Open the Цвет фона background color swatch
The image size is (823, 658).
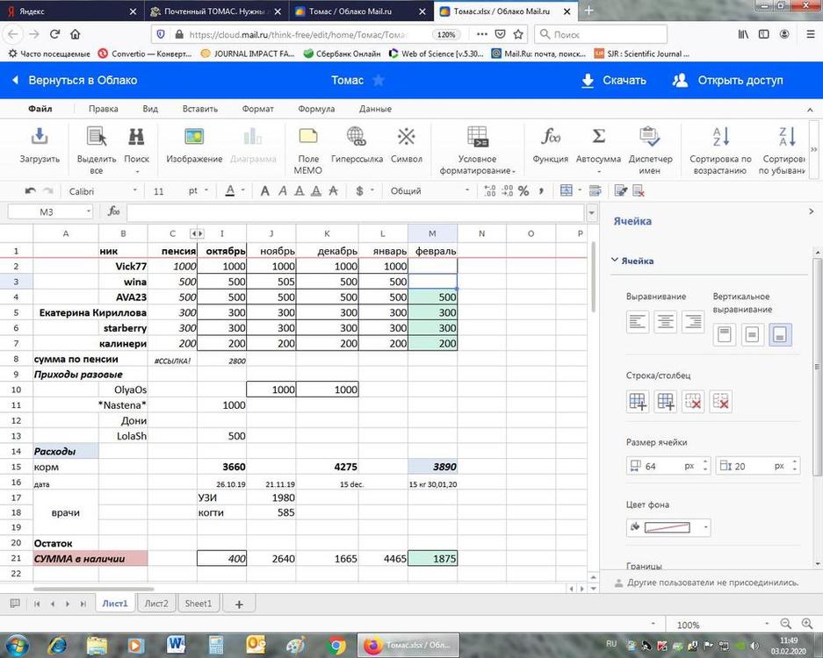668,527
